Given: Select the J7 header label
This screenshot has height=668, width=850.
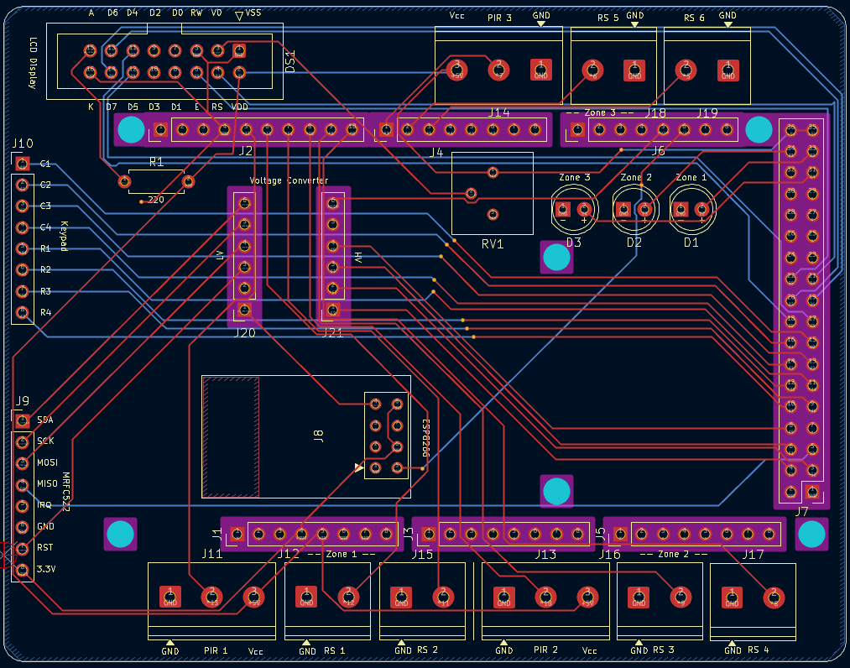Looking at the screenshot, I should click(x=801, y=511).
